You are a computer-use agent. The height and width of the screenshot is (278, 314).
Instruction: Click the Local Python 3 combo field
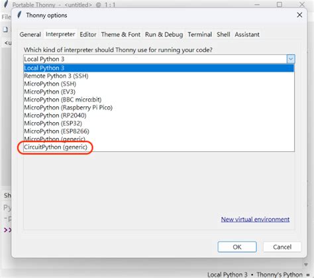coord(155,59)
